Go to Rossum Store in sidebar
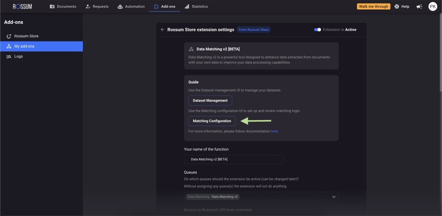The width and height of the screenshot is (442, 216). (41, 36)
